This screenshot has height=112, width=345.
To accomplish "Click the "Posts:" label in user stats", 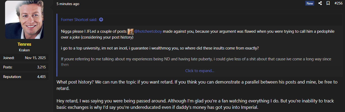I will click(x=8, y=67).
